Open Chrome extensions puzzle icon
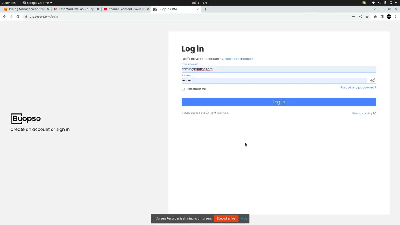400x225 pixels. pos(375,17)
